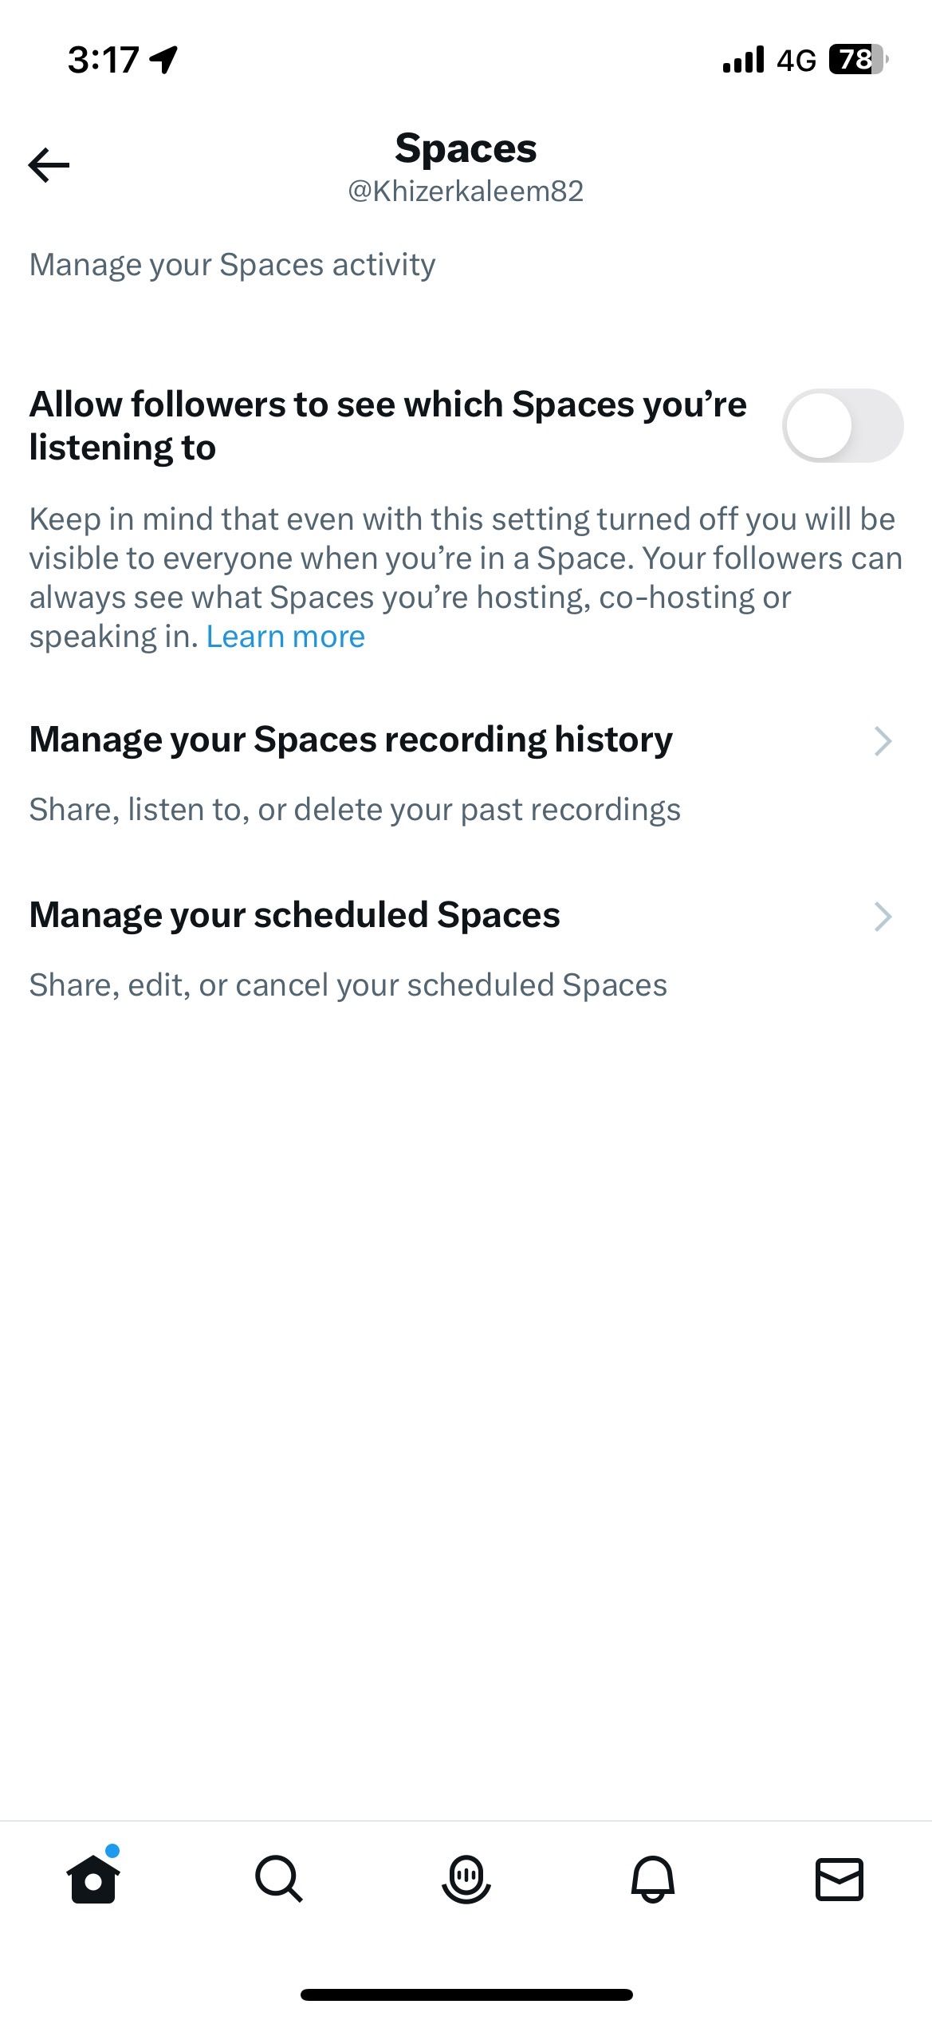Viewport: 932px width, 2020px height.
Task: Tap the location arrow in status bar
Action: click(x=164, y=60)
